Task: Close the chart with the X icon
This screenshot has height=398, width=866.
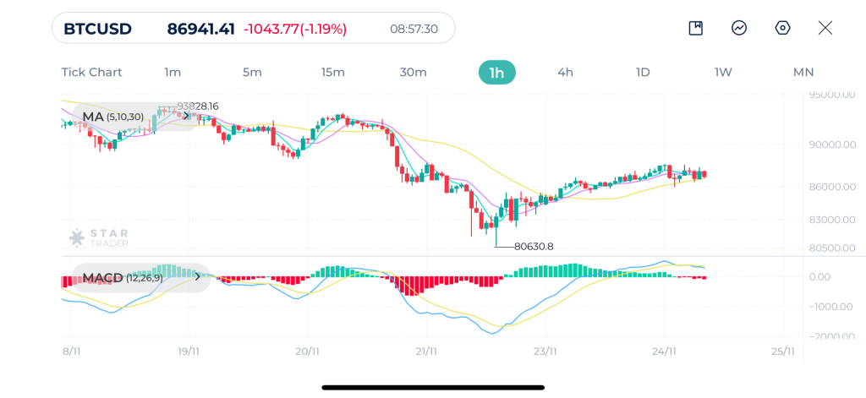Action: [825, 28]
